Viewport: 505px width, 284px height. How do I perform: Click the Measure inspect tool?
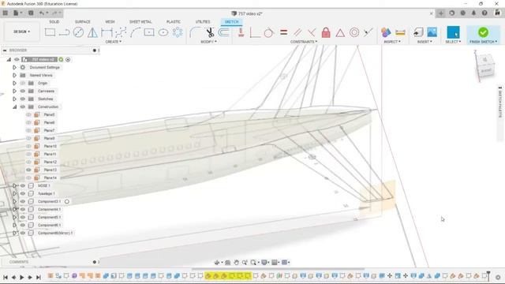pos(400,32)
